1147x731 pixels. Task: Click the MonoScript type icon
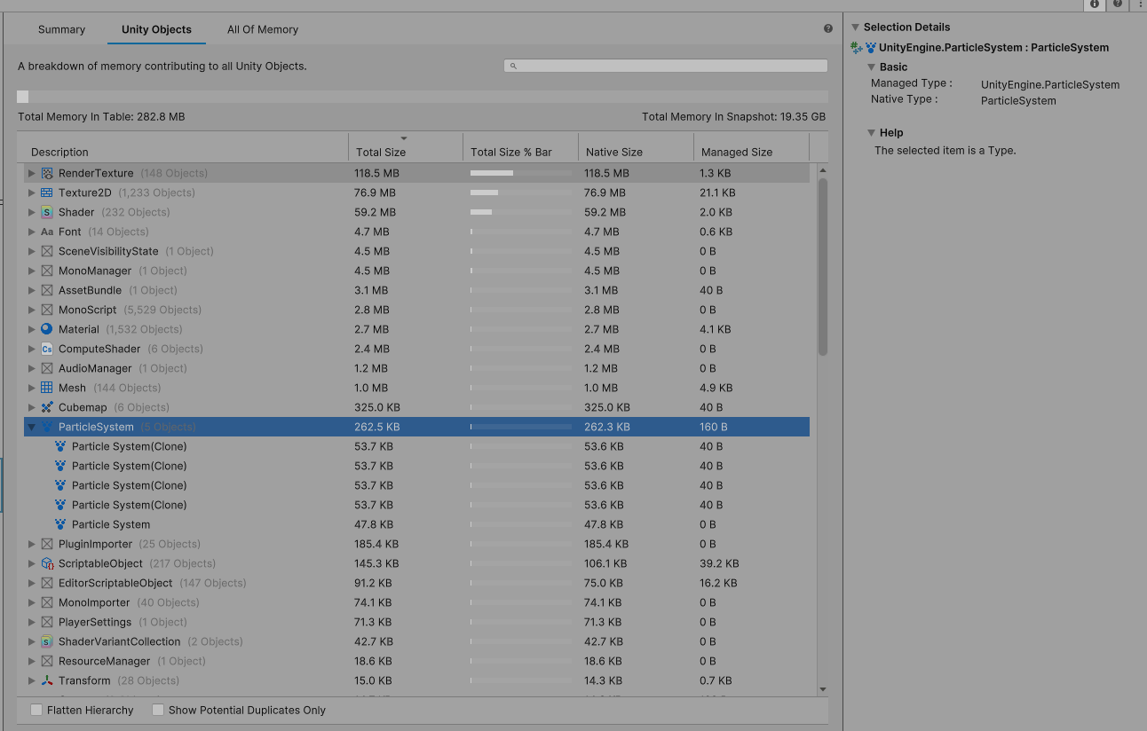coord(47,310)
